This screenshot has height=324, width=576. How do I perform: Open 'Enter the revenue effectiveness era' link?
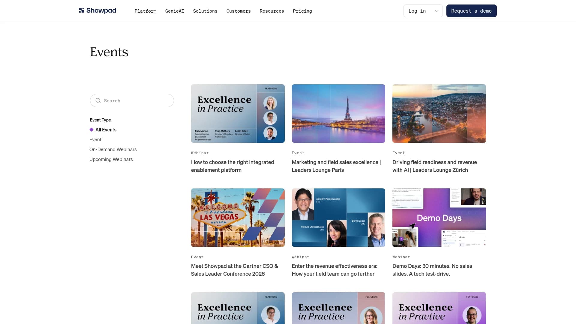(x=334, y=270)
